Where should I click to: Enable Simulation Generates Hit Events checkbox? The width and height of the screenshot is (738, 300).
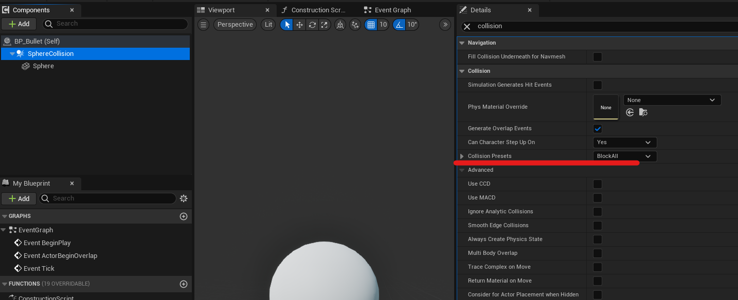pos(598,85)
